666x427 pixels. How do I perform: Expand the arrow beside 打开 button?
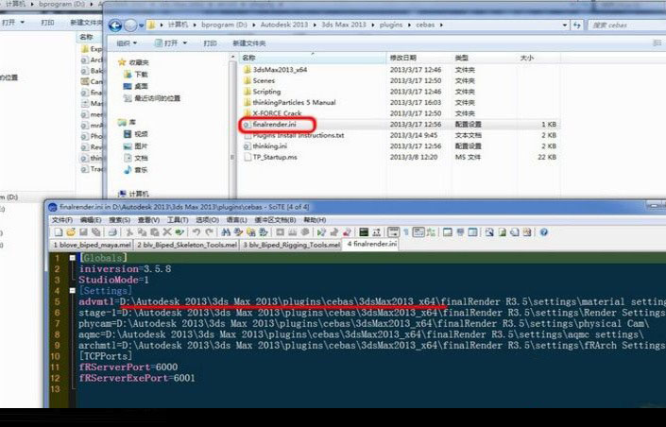point(185,43)
